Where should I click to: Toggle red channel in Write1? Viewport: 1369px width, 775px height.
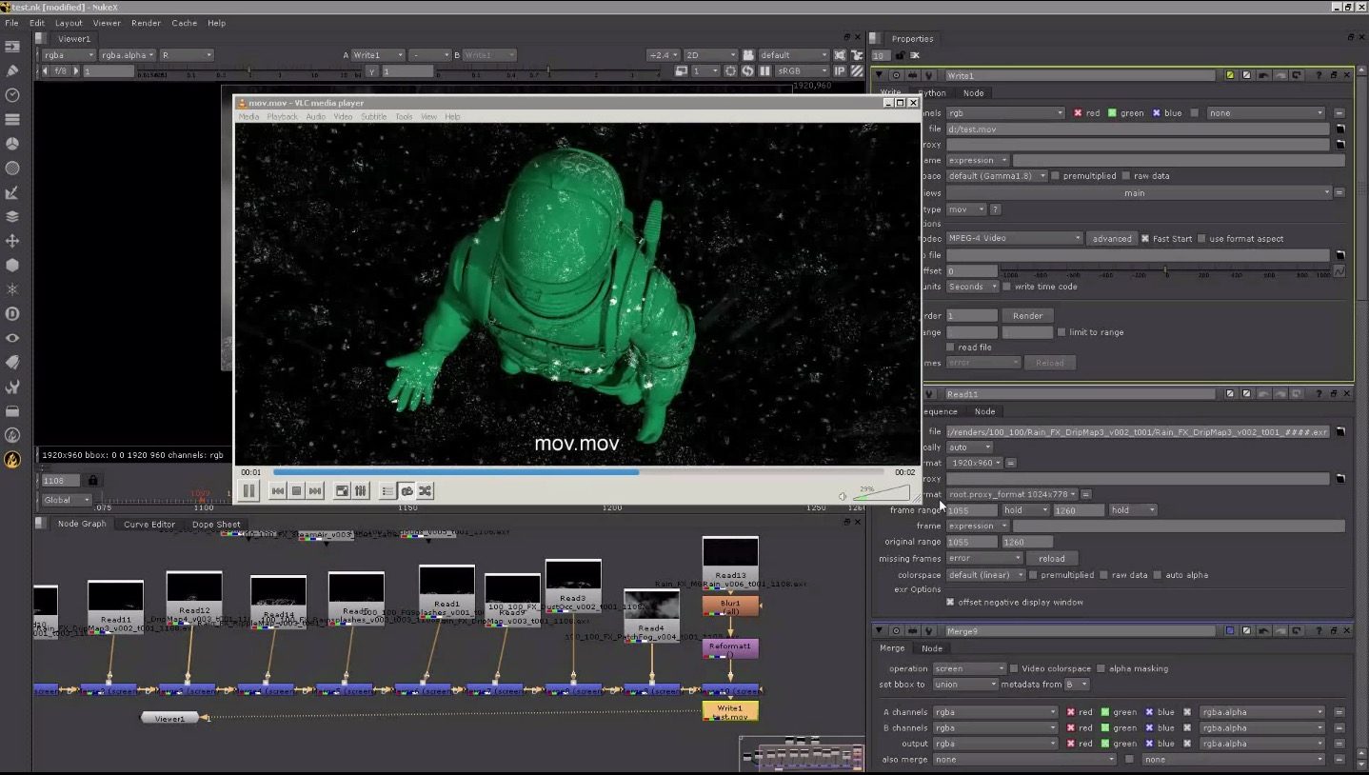[1079, 112]
